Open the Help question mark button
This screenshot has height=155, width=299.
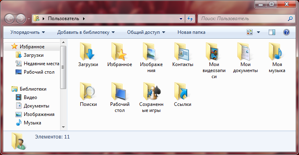coord(286,32)
